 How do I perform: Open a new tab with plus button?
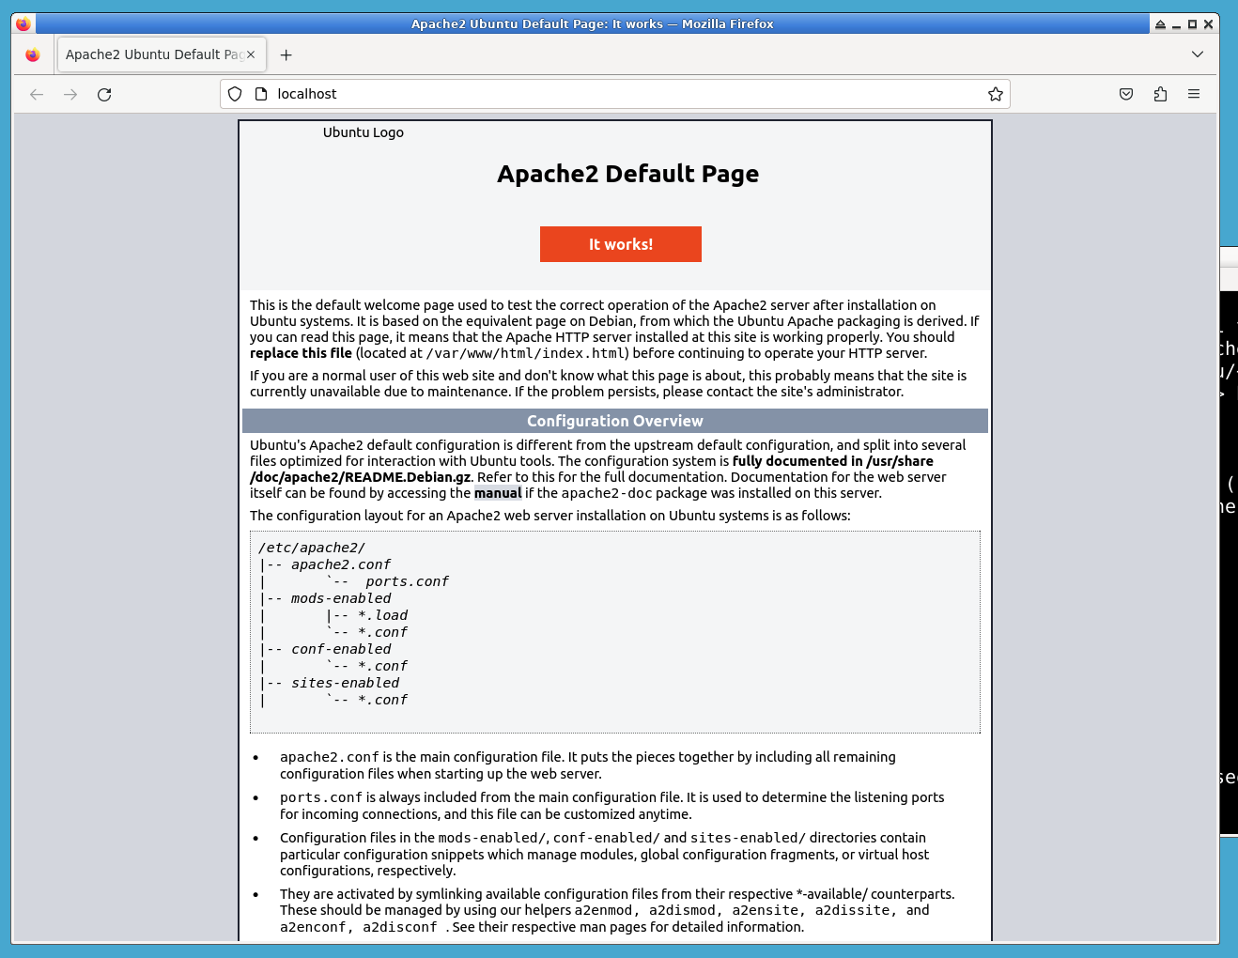[x=286, y=54]
